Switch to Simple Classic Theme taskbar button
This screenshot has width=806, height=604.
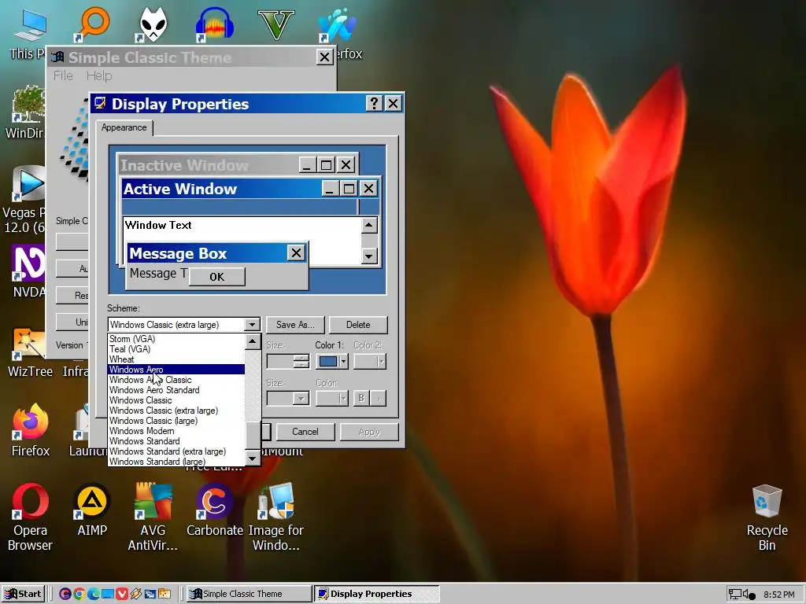tap(248, 594)
